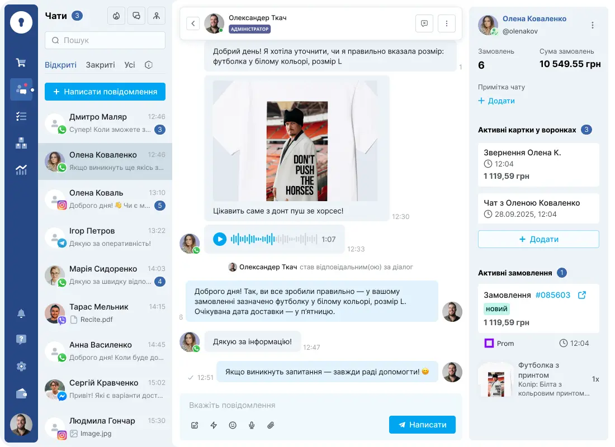Select the voice recording microphone icon
Screen dimensions: 615x447
tap(252, 425)
